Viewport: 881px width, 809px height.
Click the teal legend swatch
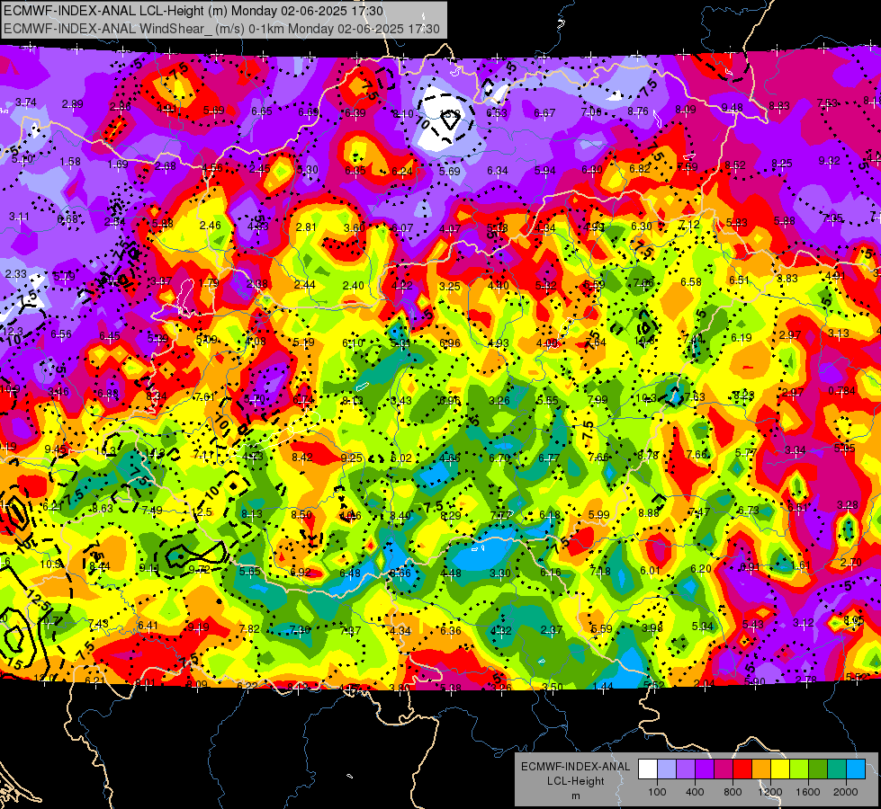pos(838,769)
